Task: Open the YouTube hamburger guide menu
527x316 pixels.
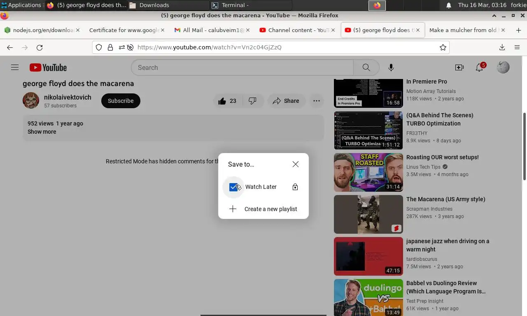Action: (x=15, y=67)
